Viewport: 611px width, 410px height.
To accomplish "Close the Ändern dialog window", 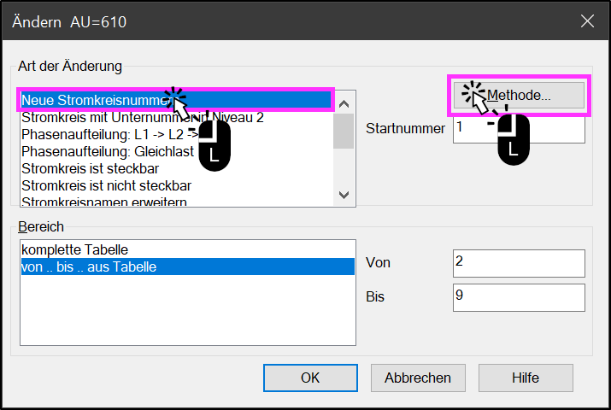I will 587,21.
